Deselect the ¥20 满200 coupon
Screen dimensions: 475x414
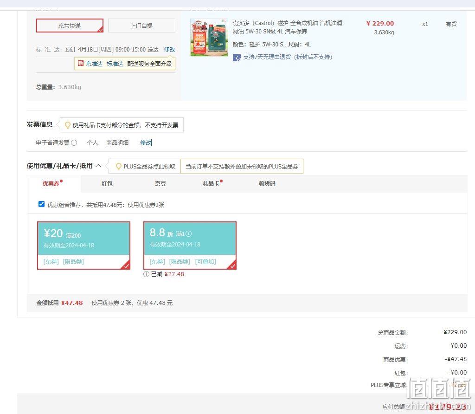tap(83, 245)
